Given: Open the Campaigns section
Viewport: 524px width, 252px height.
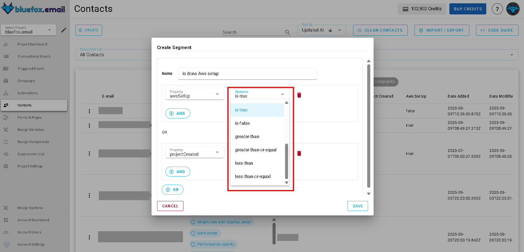Looking at the screenshot, I should click(26, 81).
